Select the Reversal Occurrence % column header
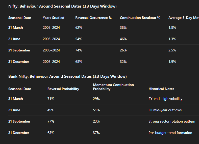 (93, 18)
